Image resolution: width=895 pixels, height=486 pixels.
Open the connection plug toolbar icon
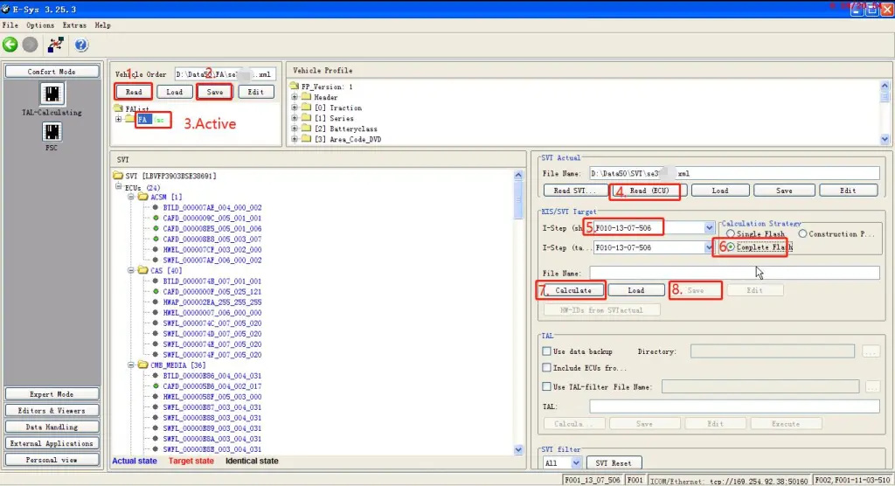(x=55, y=45)
